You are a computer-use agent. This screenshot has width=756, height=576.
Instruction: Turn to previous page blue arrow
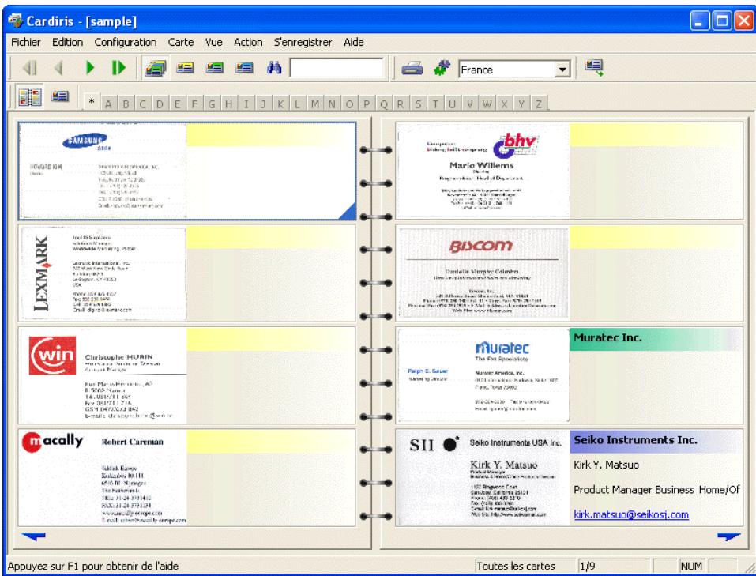[33, 536]
